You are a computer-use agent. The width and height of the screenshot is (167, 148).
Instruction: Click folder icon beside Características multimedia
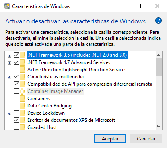coord(22,77)
